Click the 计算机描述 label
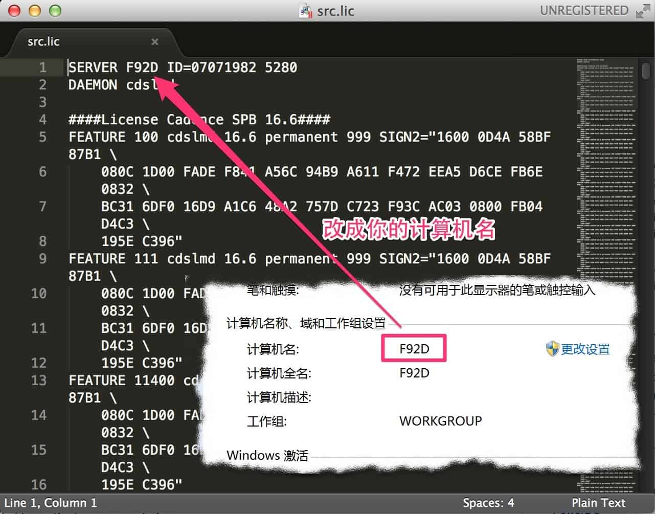 point(279,397)
